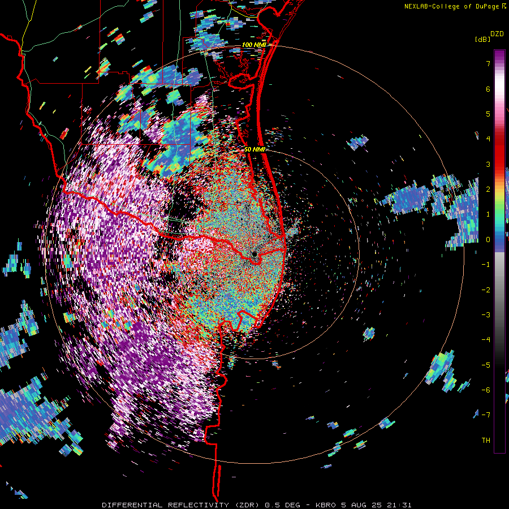Click the legend value 0

[488, 240]
